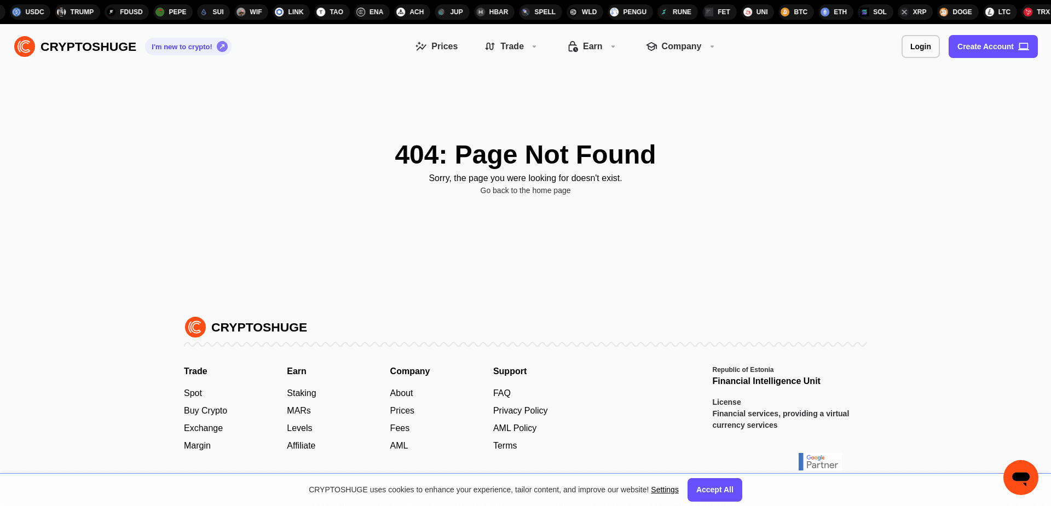
Task: Open the Earn dropdown menu
Action: [613, 46]
